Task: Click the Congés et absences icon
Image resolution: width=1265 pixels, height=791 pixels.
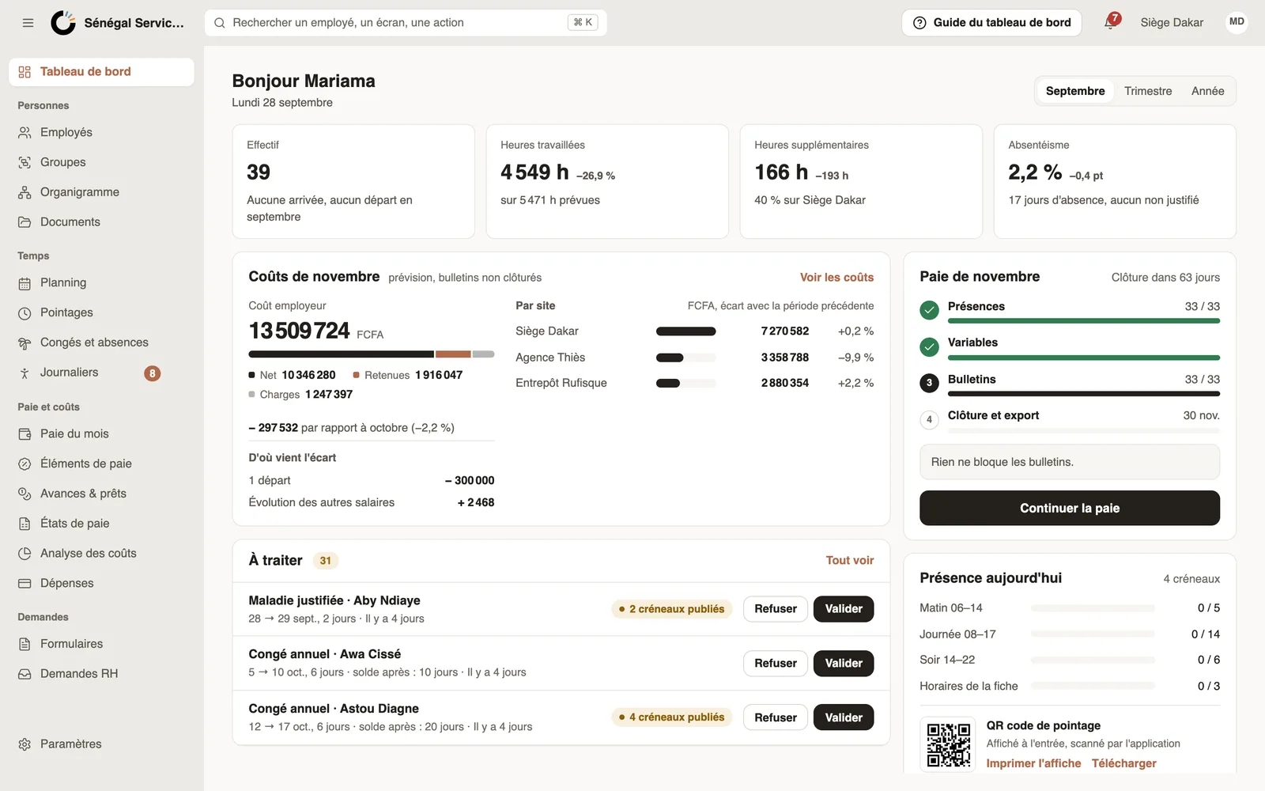Action: (25, 343)
